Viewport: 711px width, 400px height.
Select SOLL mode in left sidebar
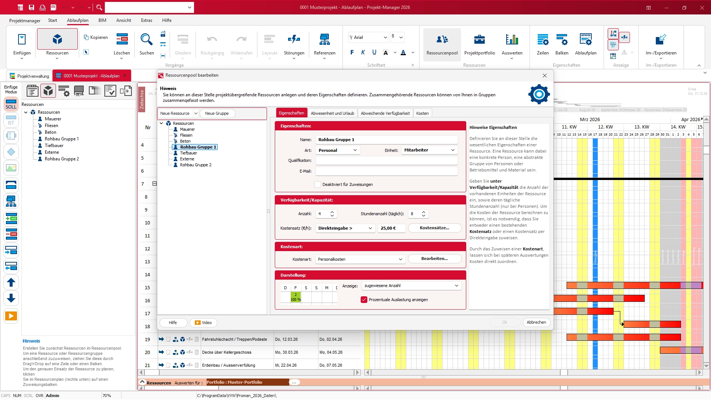(x=11, y=104)
